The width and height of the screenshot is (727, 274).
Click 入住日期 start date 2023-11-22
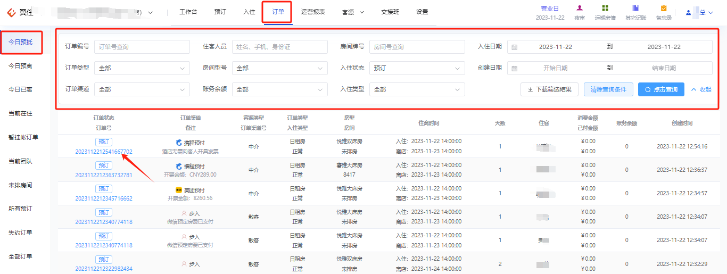point(556,47)
